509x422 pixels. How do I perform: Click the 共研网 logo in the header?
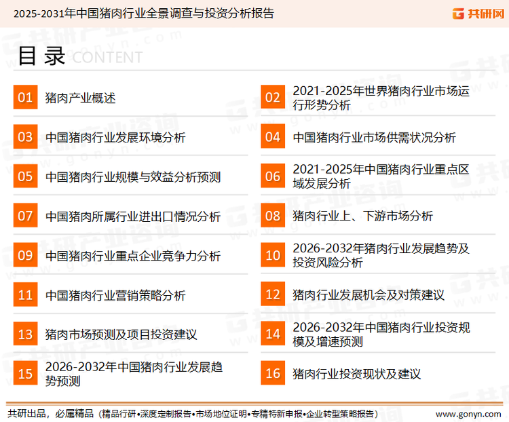pos(478,14)
